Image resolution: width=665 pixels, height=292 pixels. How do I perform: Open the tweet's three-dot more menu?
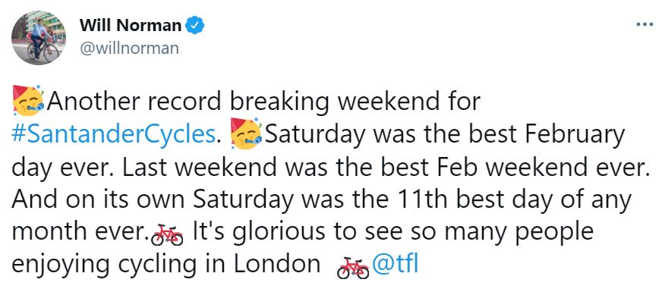[x=645, y=25]
